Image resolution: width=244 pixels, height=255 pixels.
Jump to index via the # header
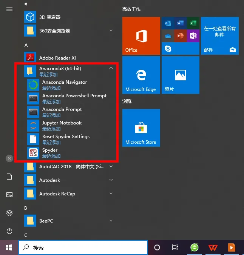point(26,4)
